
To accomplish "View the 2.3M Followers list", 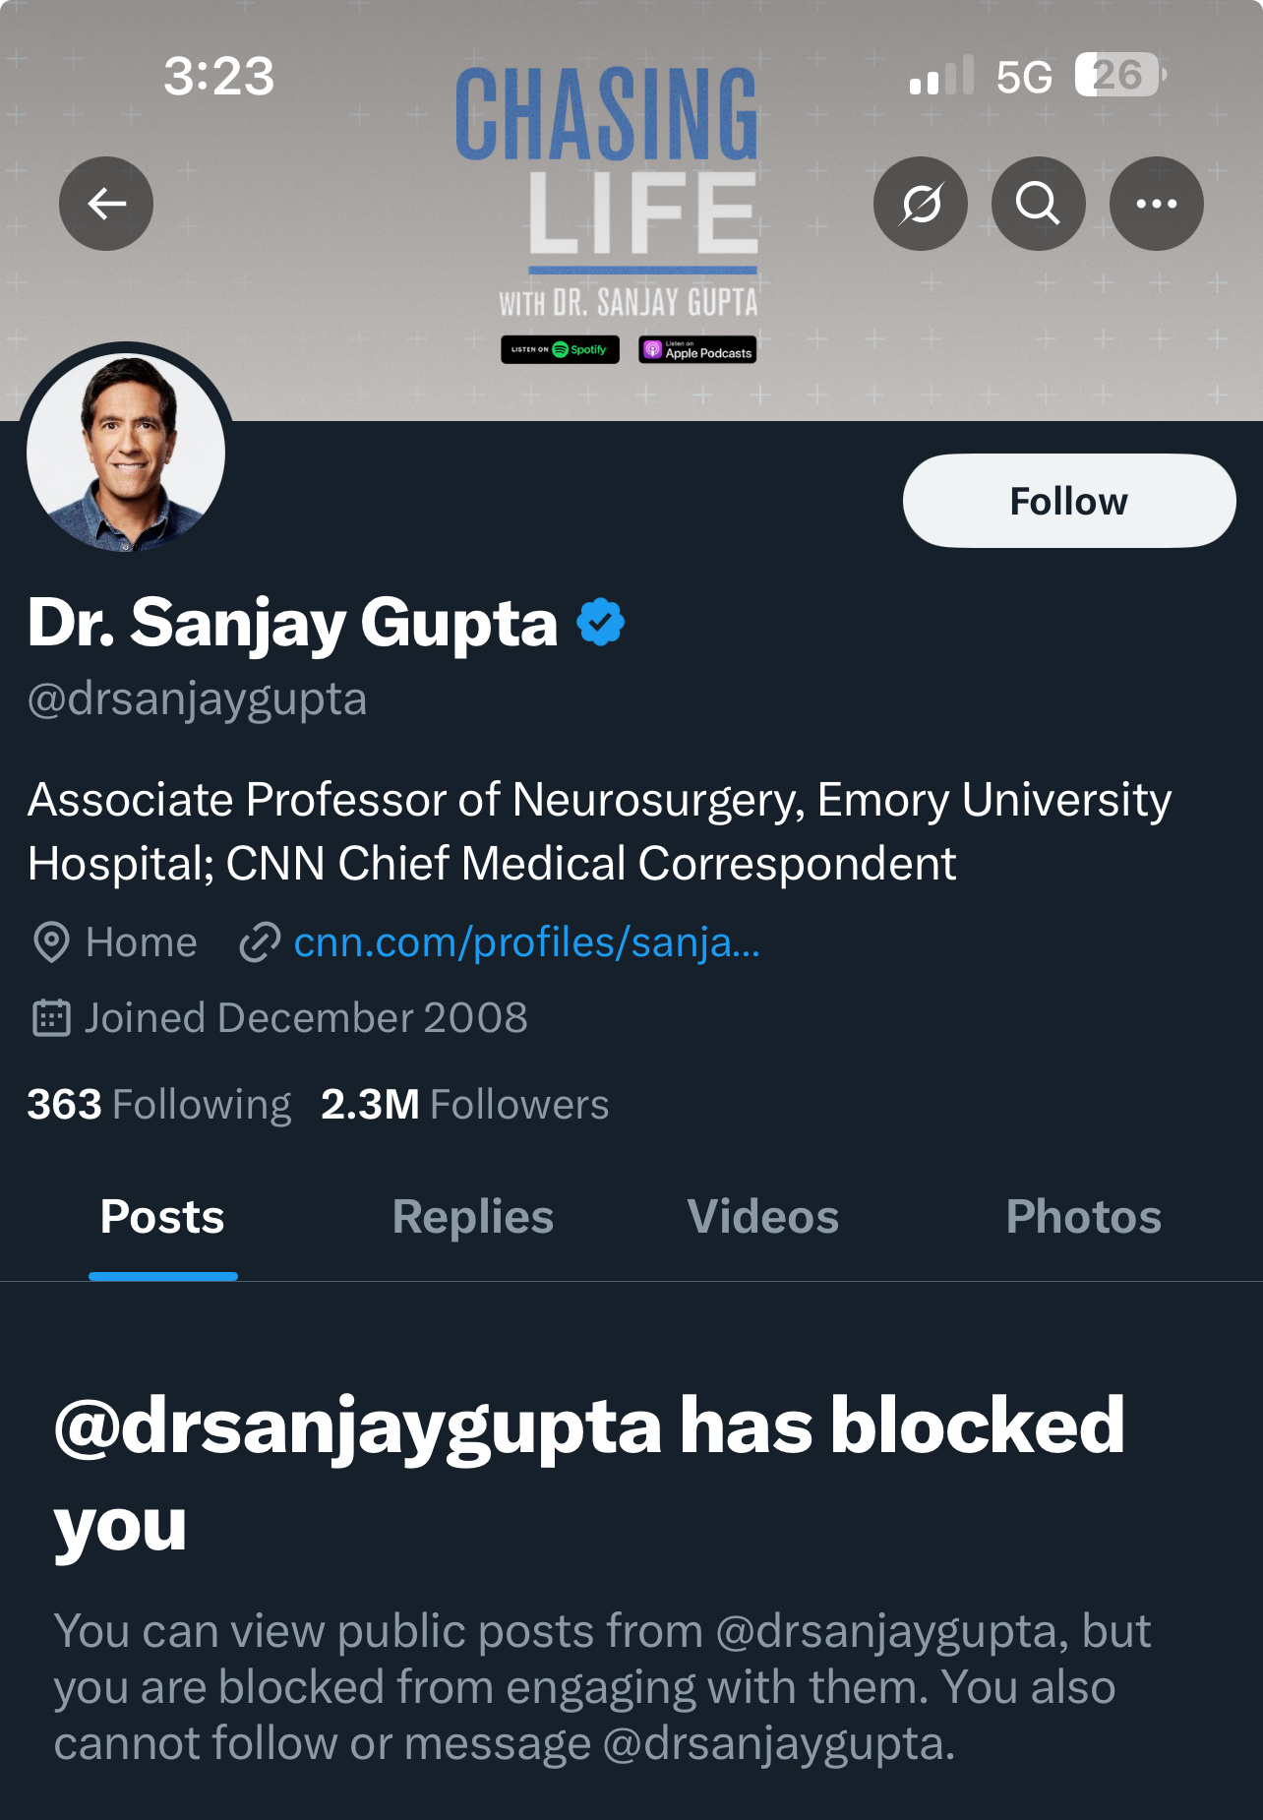I will point(464,1105).
